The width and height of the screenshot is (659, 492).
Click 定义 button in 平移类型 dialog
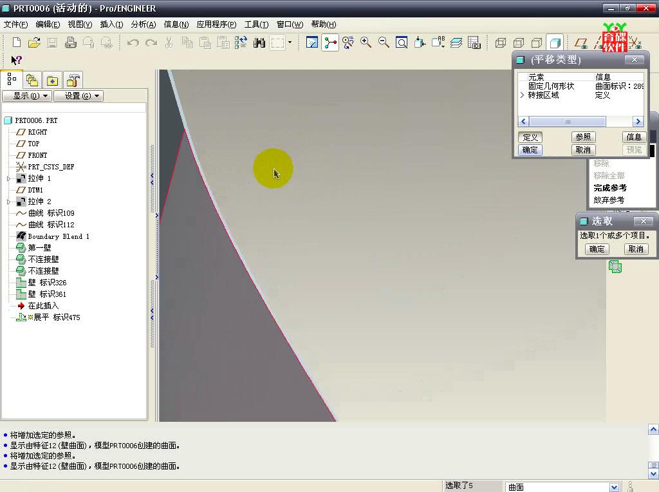tap(530, 138)
